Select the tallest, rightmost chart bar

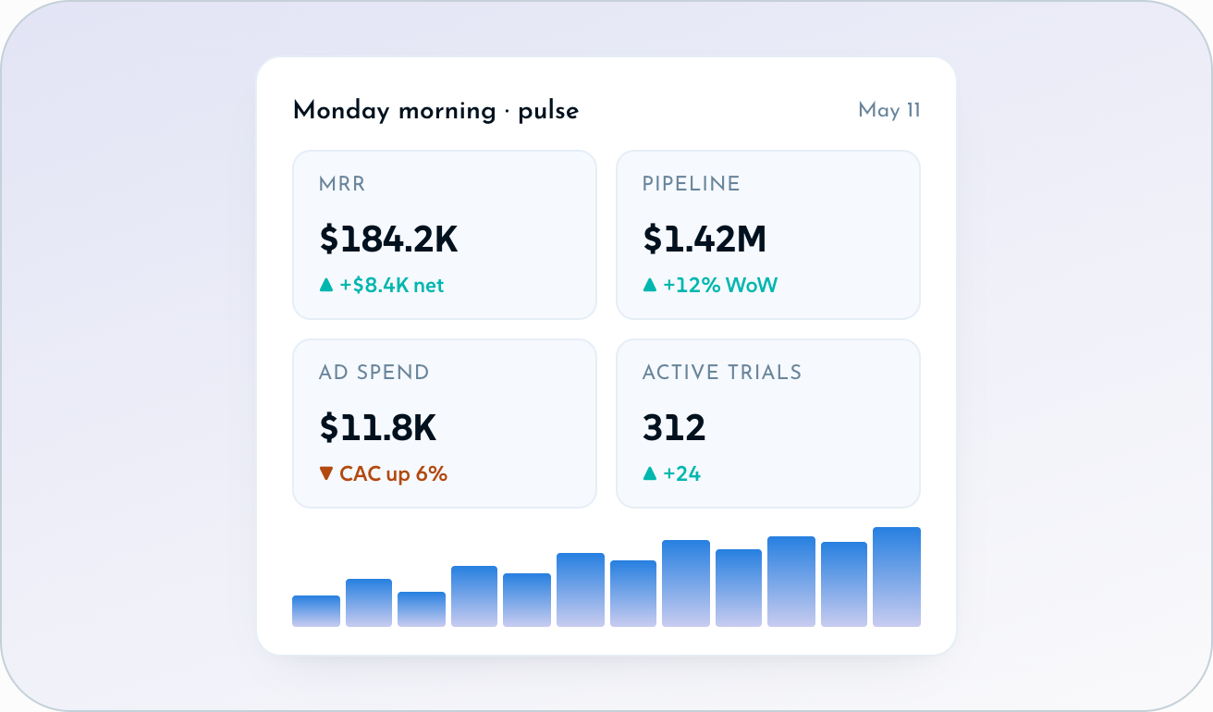click(x=897, y=577)
